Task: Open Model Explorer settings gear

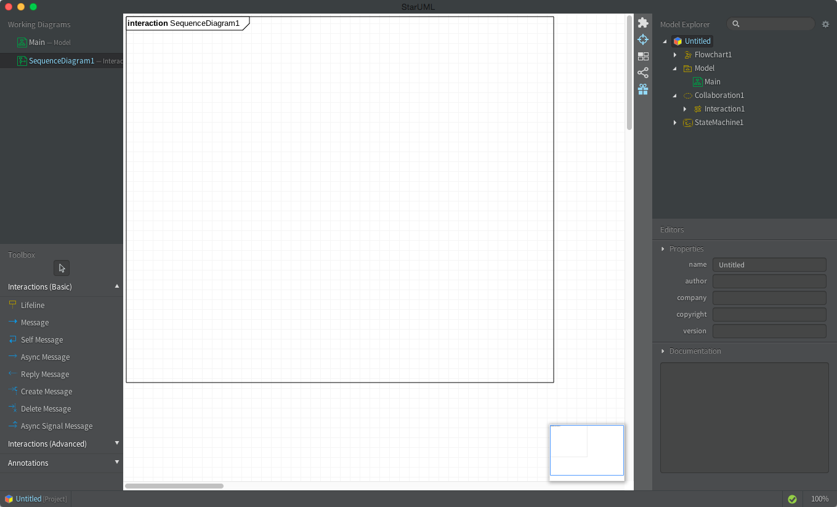Action: pos(826,24)
